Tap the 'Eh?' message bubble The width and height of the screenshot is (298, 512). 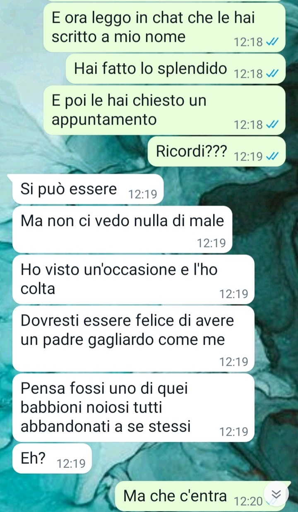pyautogui.click(x=52, y=458)
